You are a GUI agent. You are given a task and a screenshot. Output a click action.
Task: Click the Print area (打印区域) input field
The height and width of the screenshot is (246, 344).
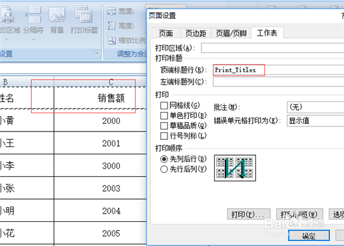(x=273, y=48)
